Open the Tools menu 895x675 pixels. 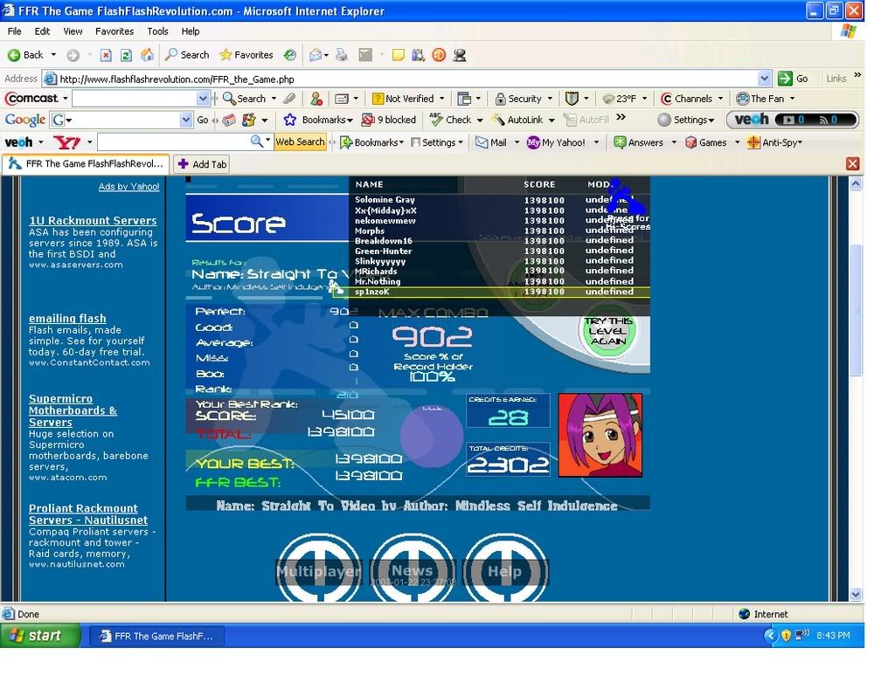click(157, 31)
